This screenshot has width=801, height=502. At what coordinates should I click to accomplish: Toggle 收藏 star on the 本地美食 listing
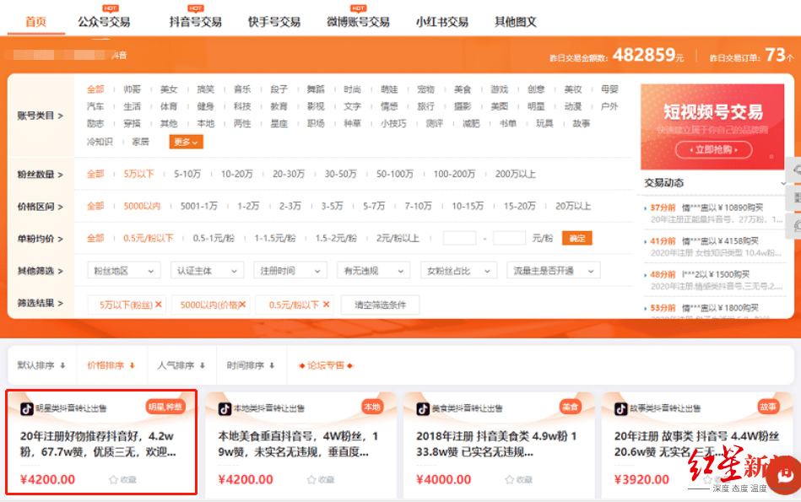tap(312, 479)
